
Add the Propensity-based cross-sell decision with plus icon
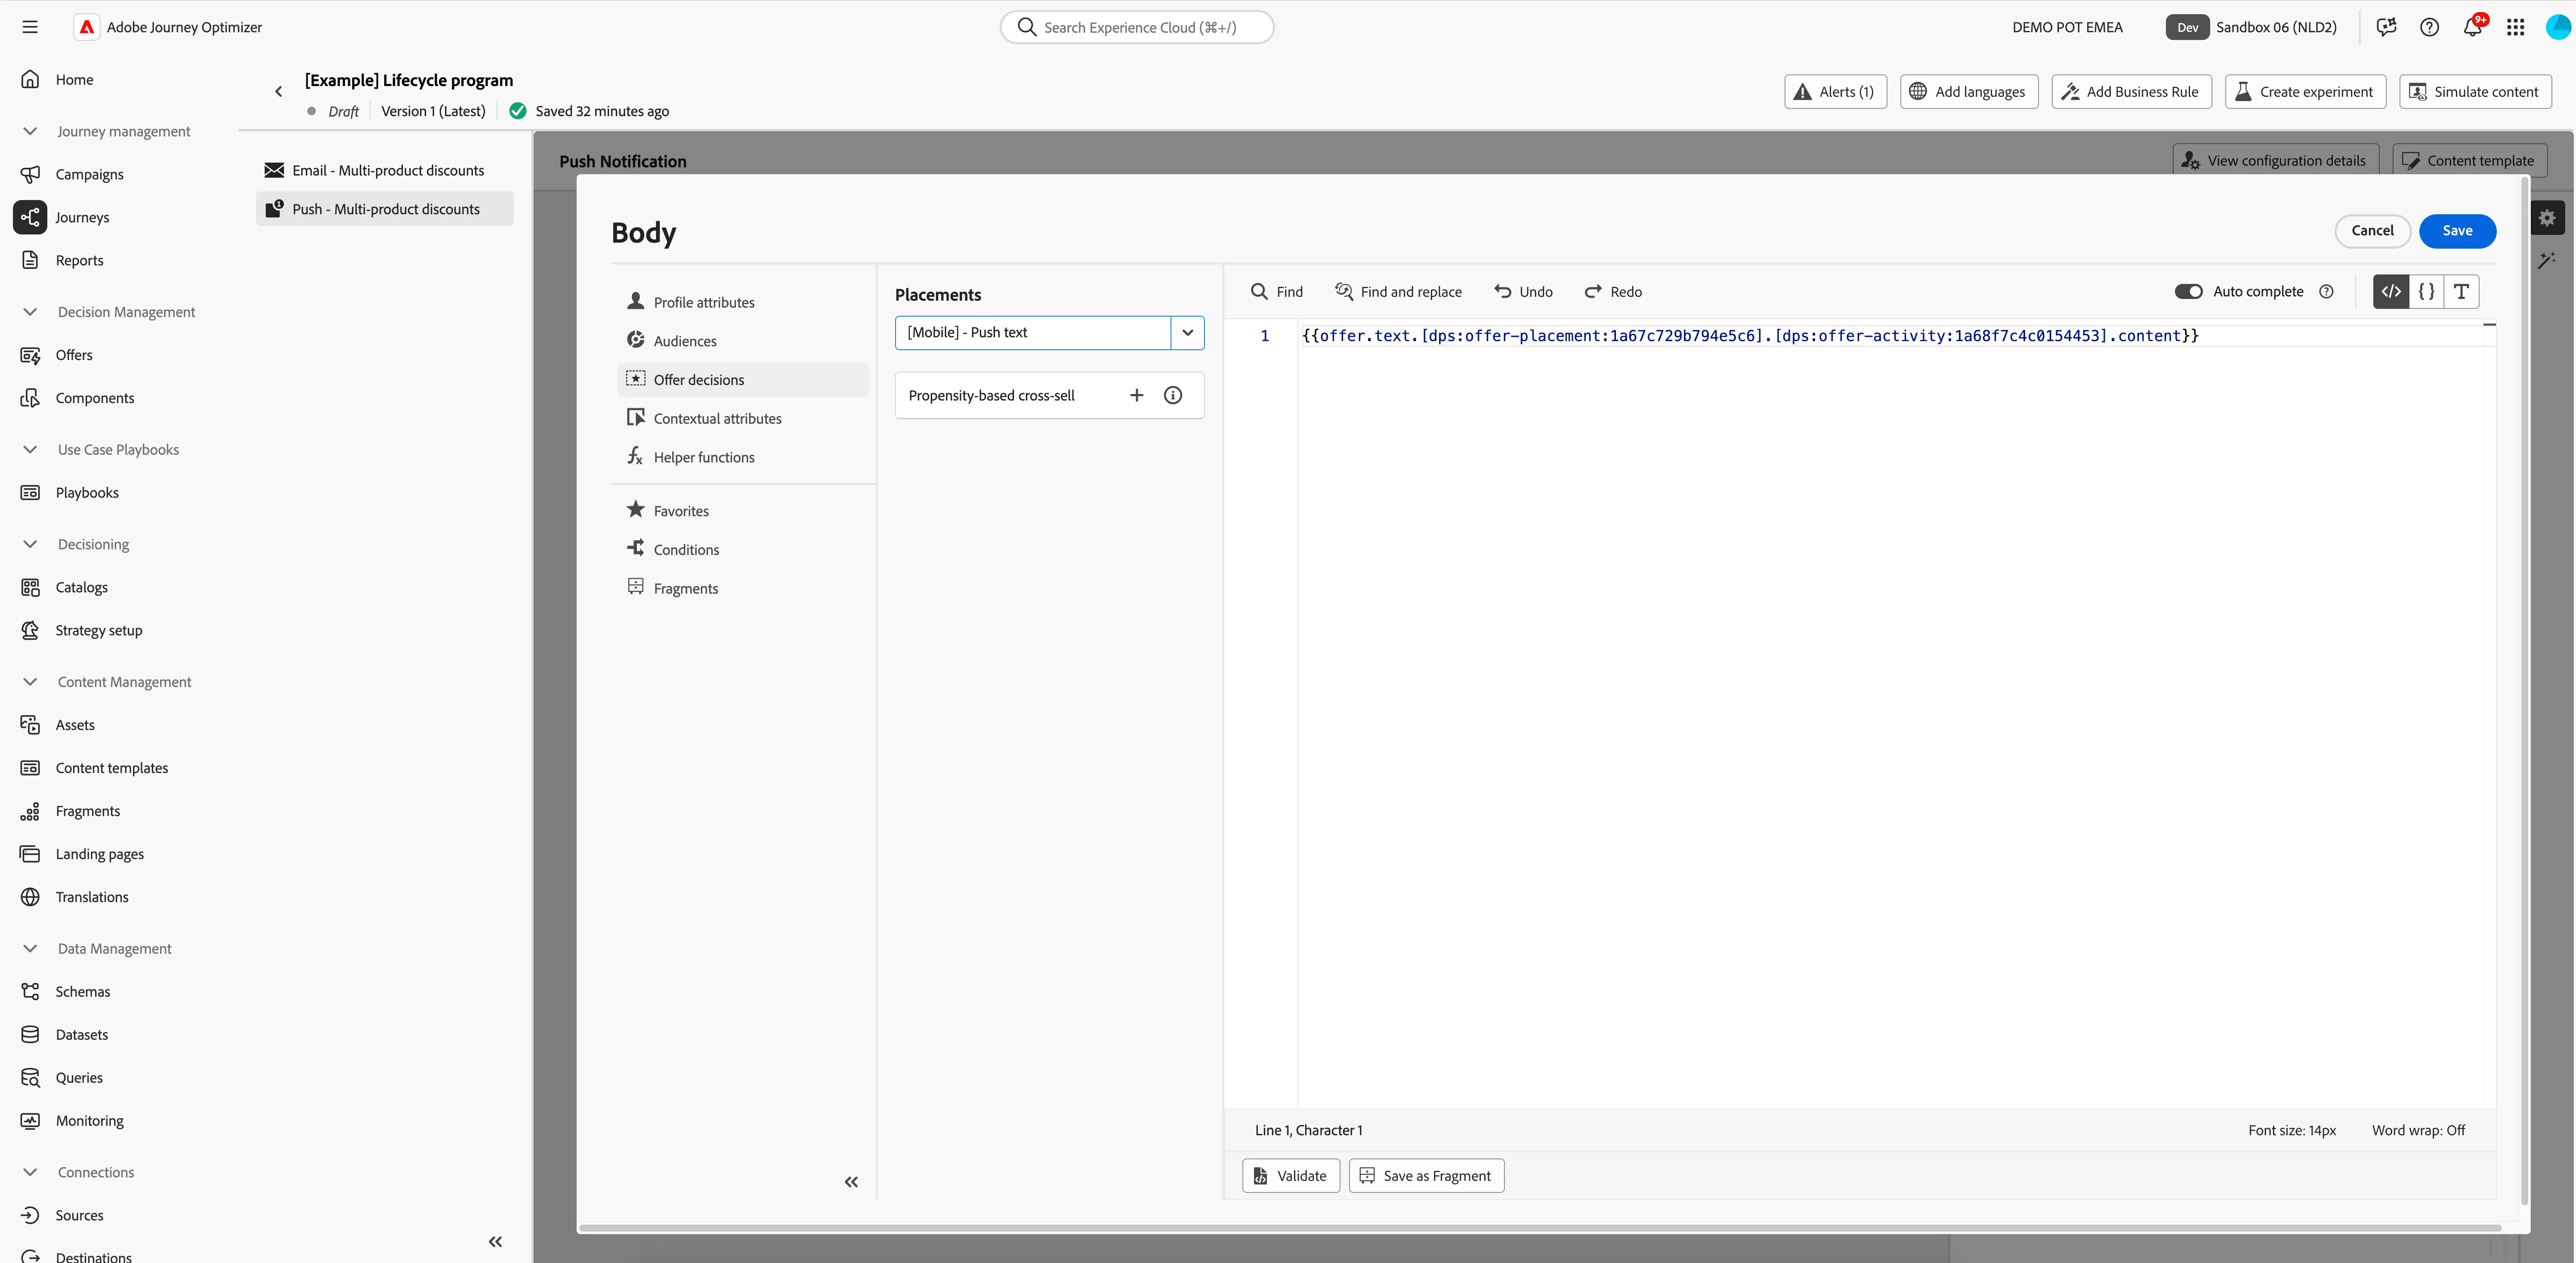pos(1136,395)
